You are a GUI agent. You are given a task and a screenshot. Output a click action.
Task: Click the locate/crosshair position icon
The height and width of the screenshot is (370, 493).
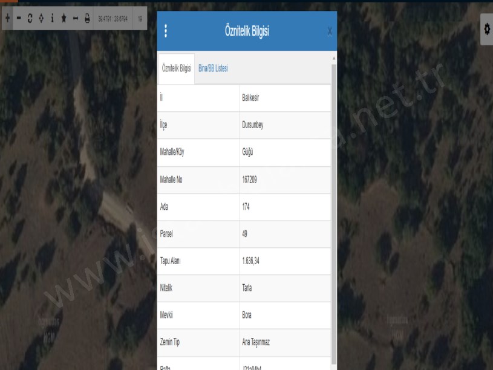41,19
